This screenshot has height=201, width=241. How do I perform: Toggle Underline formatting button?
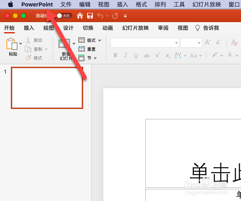136,55
